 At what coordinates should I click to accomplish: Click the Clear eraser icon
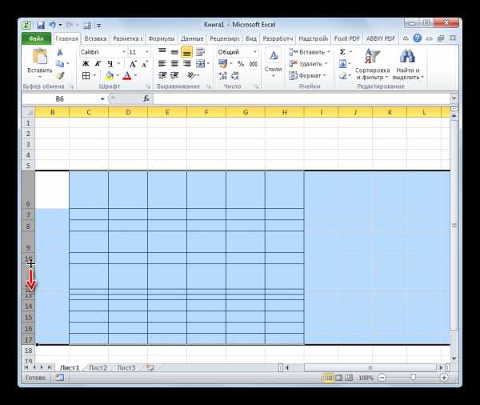[343, 75]
